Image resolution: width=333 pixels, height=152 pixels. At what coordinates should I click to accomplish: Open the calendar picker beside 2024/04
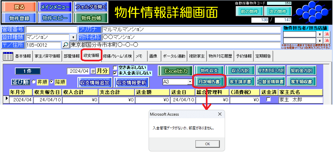coord(93,71)
